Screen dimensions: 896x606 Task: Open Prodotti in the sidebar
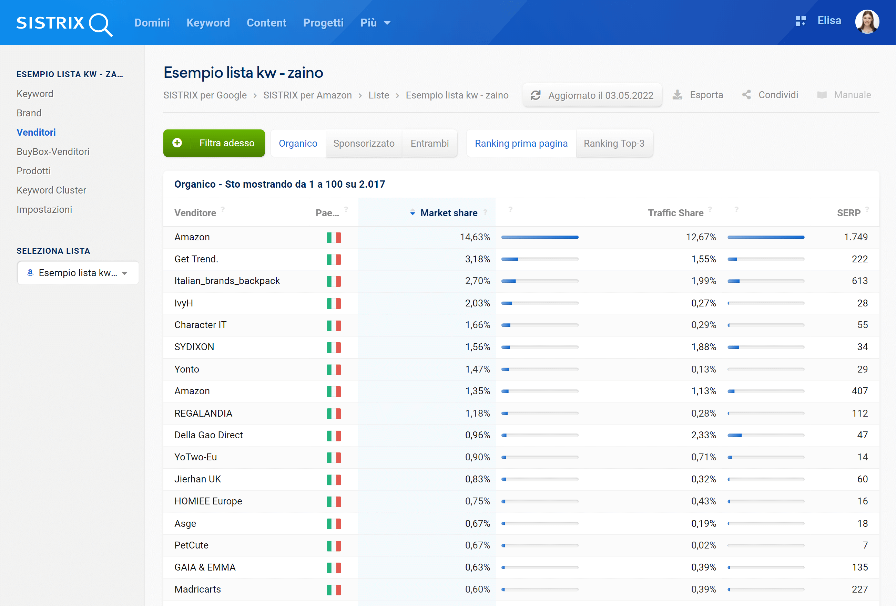click(x=33, y=171)
